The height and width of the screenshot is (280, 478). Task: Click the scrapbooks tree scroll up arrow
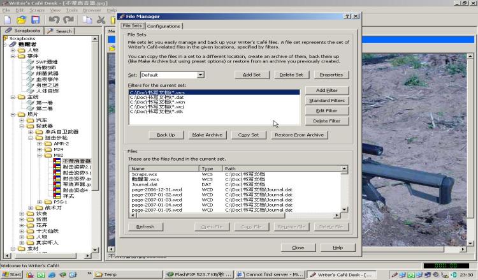95,39
